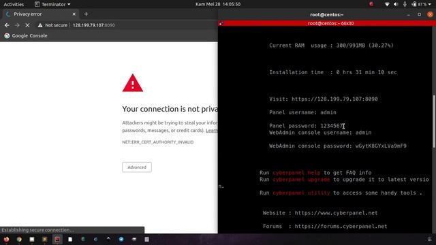Click the red recording indicator in top bar

371,4
